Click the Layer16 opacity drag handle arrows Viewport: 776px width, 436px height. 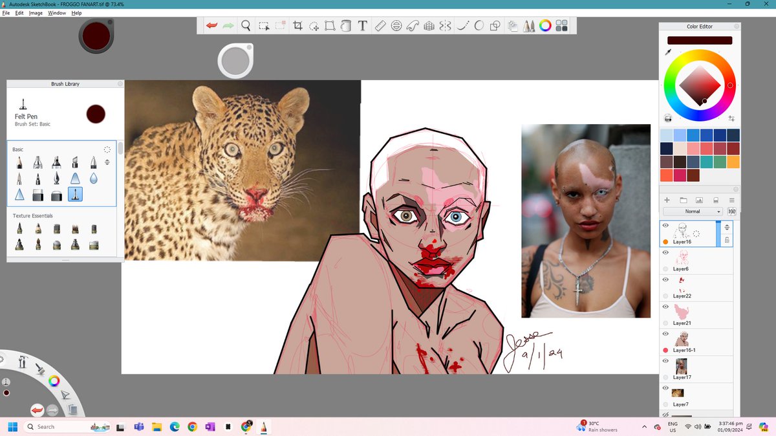tap(727, 227)
